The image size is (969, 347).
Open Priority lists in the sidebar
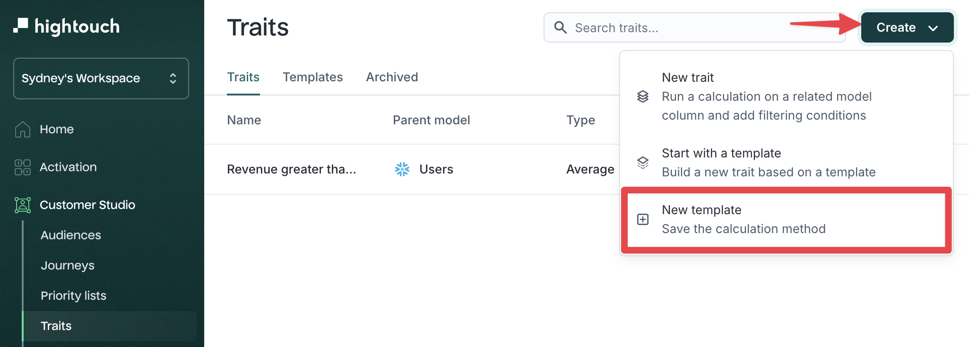click(x=73, y=295)
